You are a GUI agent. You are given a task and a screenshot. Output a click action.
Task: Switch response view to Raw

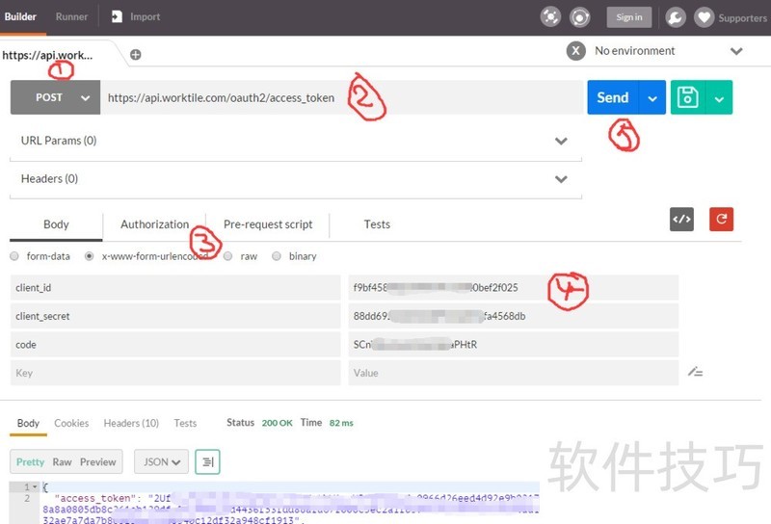tap(62, 461)
